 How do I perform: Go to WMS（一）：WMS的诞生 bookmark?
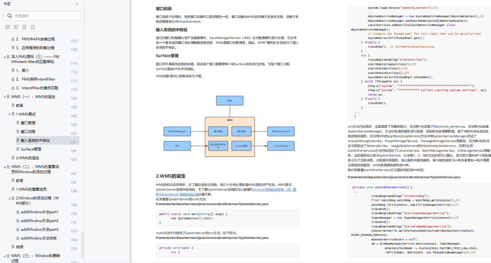[33, 97]
